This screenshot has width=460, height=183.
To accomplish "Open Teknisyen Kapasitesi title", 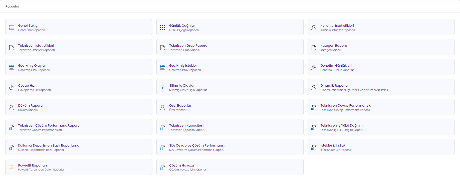I will 186,125.
